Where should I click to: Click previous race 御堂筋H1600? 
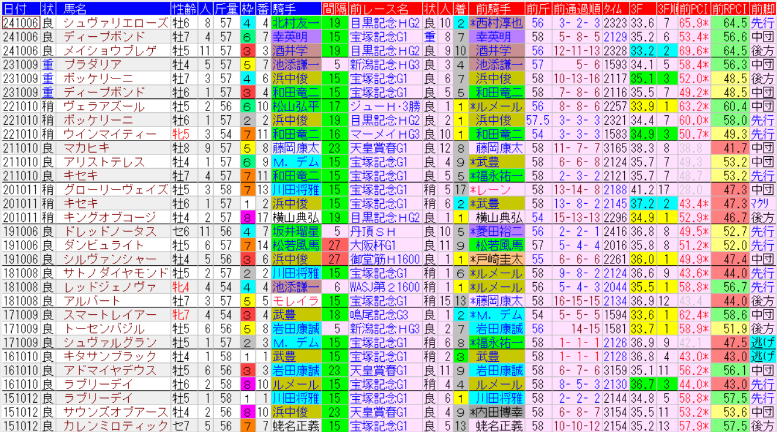385,260
